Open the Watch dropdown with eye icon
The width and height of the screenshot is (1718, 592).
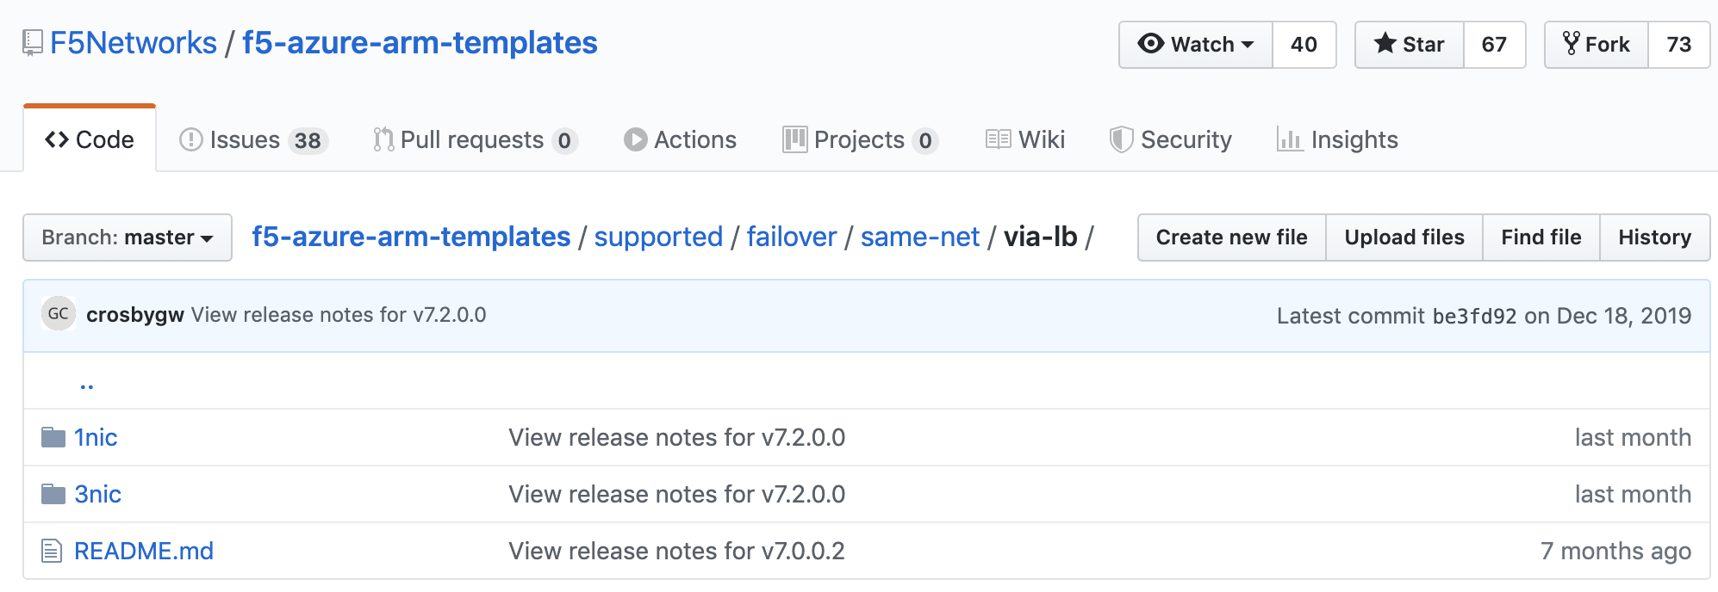[1196, 45]
